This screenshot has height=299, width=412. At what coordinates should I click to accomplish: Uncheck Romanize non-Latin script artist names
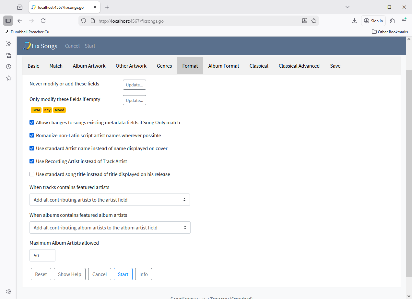click(32, 136)
